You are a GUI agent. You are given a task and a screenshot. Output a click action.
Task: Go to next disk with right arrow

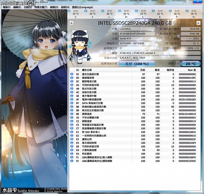[x=198, y=23]
